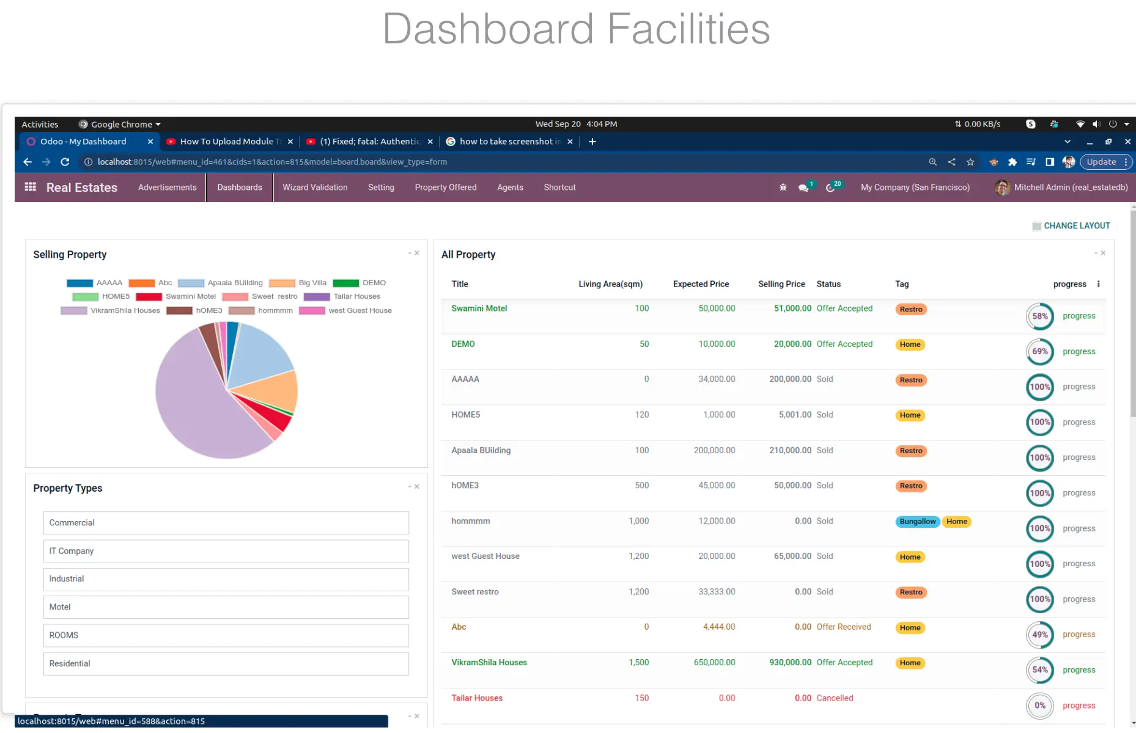Viewport: 1136px width, 733px height.
Task: Open the optional columns menu in All Property
Action: click(1099, 284)
